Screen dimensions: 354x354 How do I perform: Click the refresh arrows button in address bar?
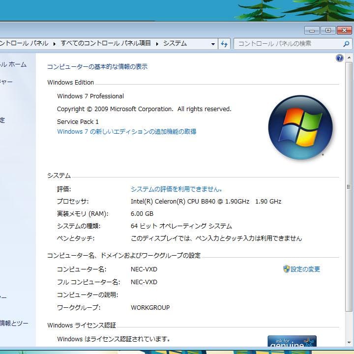point(224,44)
